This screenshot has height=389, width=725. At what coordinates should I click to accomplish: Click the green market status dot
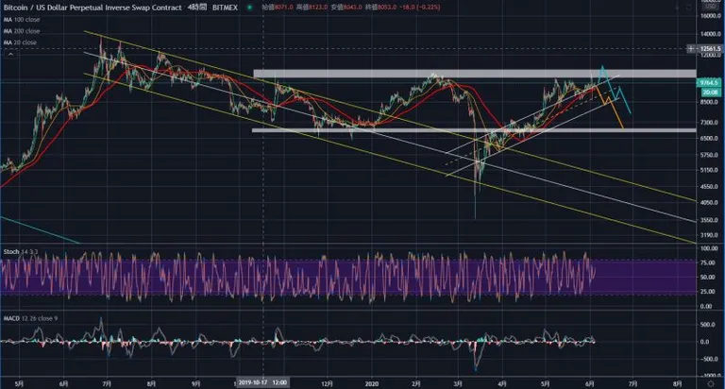(249, 8)
